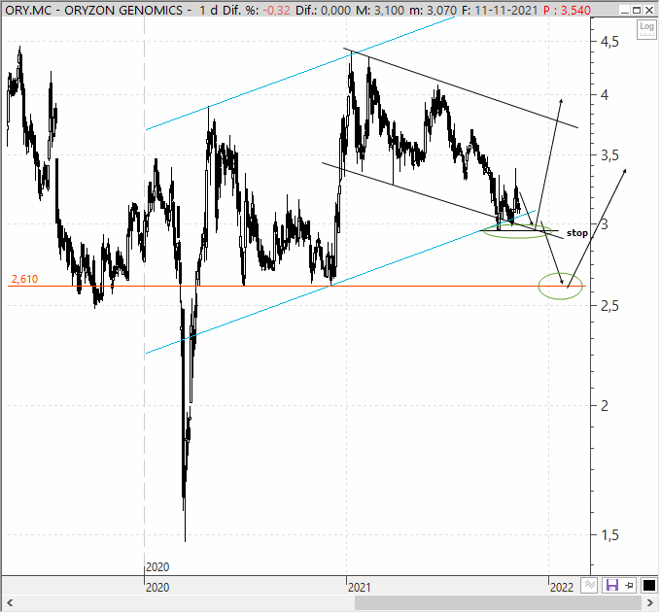Click the 'P : 3,540' value in title

pyautogui.click(x=567, y=10)
